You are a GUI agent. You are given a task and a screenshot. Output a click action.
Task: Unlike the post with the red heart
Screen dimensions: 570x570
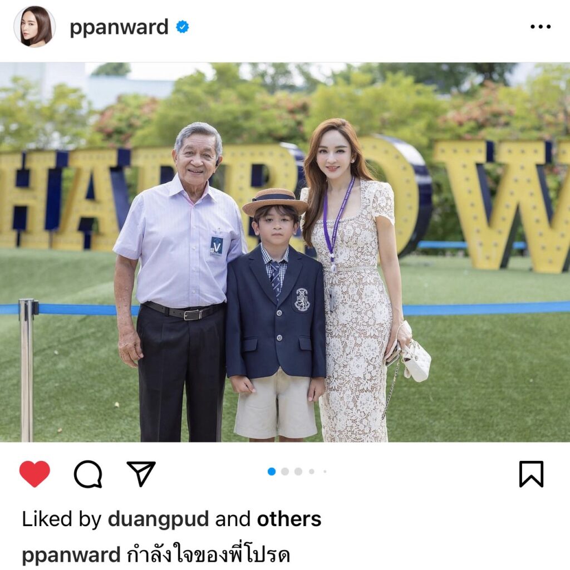pyautogui.click(x=35, y=474)
